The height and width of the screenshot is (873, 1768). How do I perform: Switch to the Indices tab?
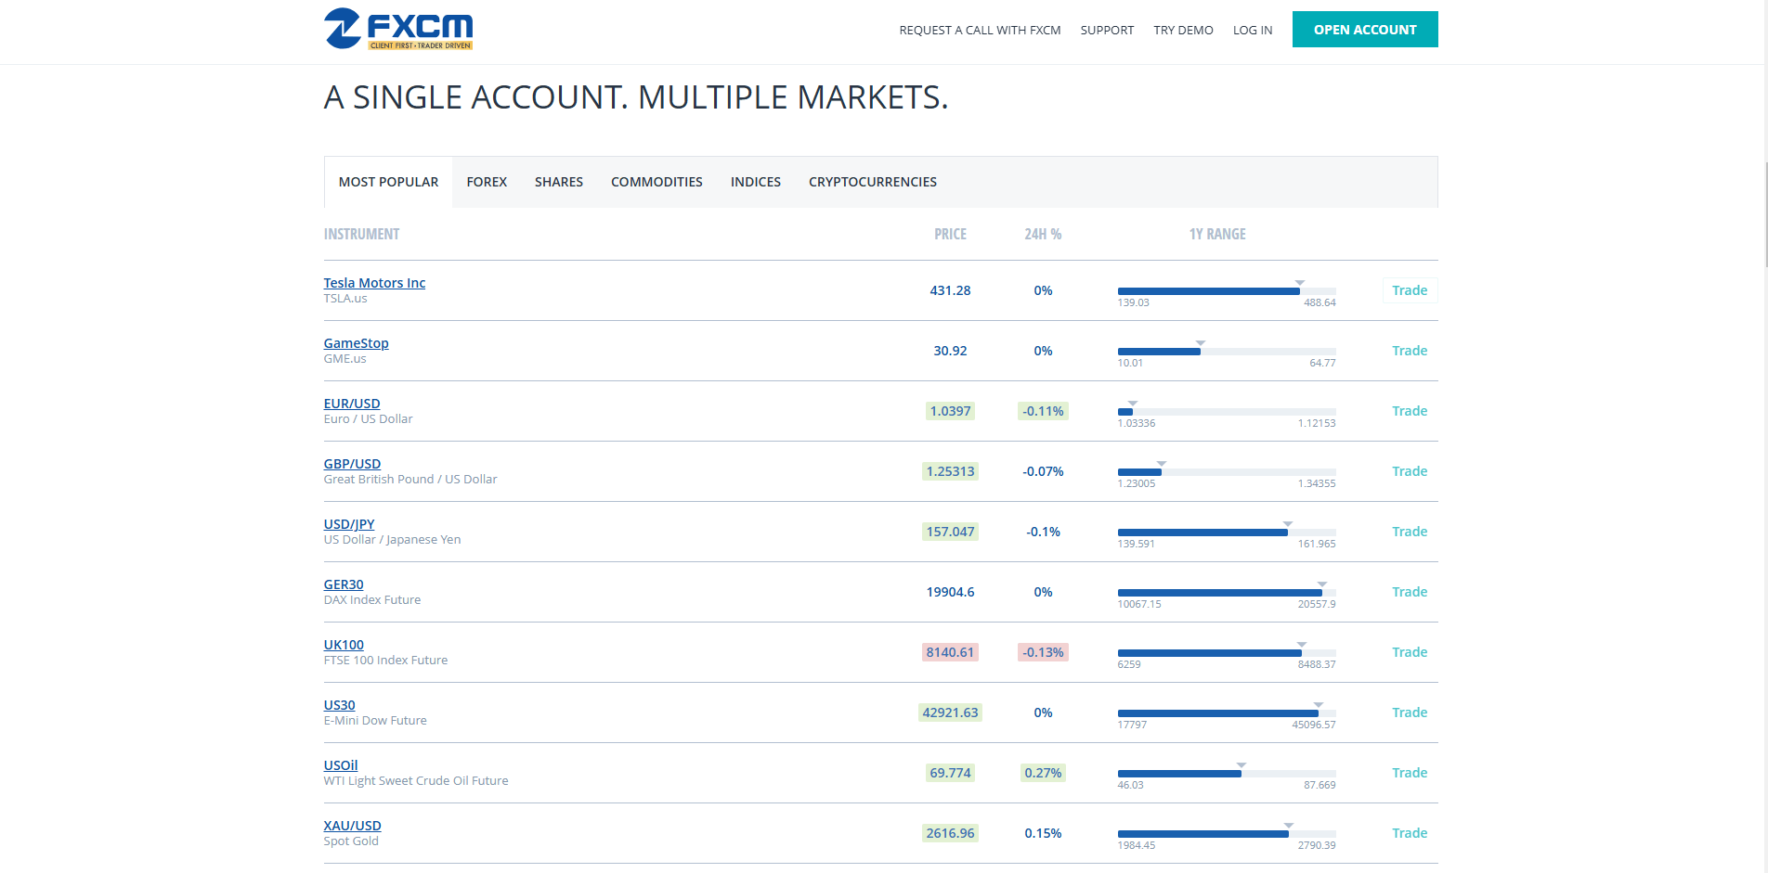click(x=756, y=182)
